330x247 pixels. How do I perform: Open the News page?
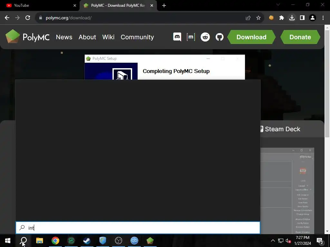(x=64, y=37)
